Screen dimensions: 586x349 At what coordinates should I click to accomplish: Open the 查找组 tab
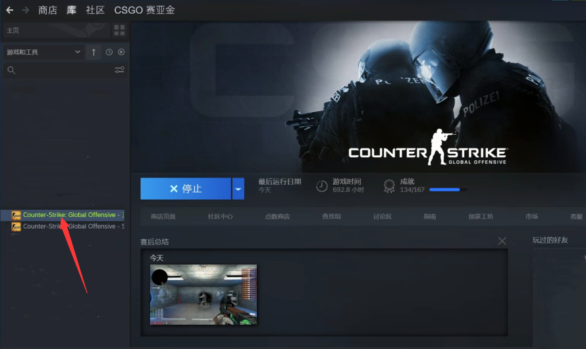click(331, 216)
